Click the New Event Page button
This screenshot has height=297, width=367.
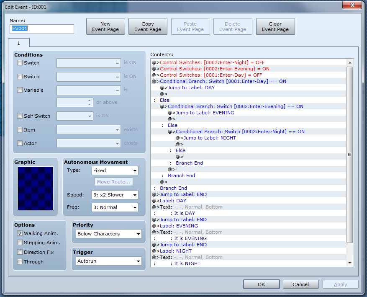click(x=105, y=26)
